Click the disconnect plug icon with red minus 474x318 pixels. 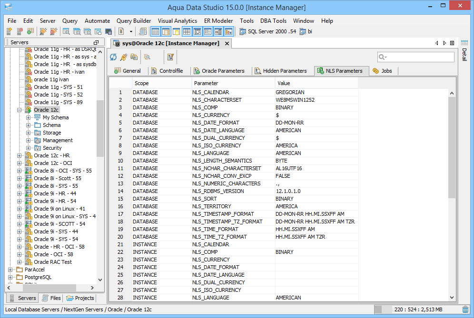(53, 31)
